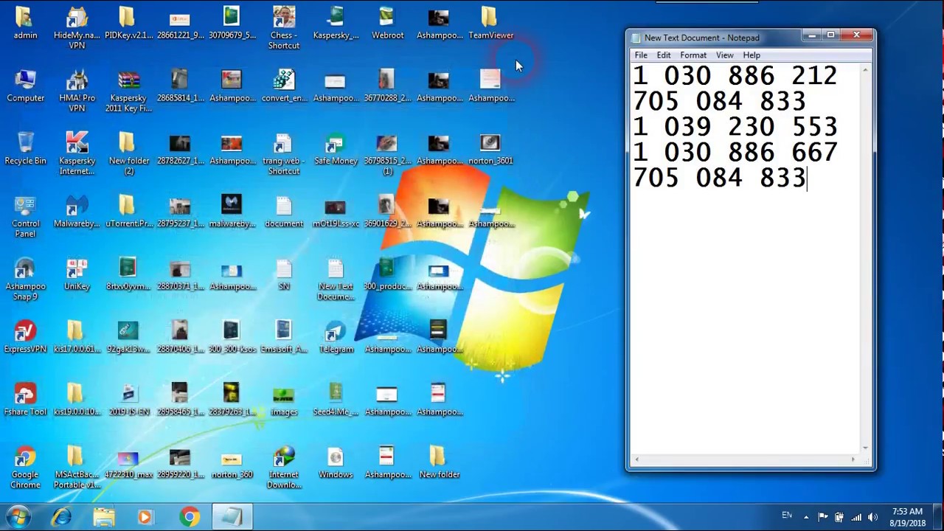
Task: Place cursor in line '1 039 230 553'
Action: [735, 127]
